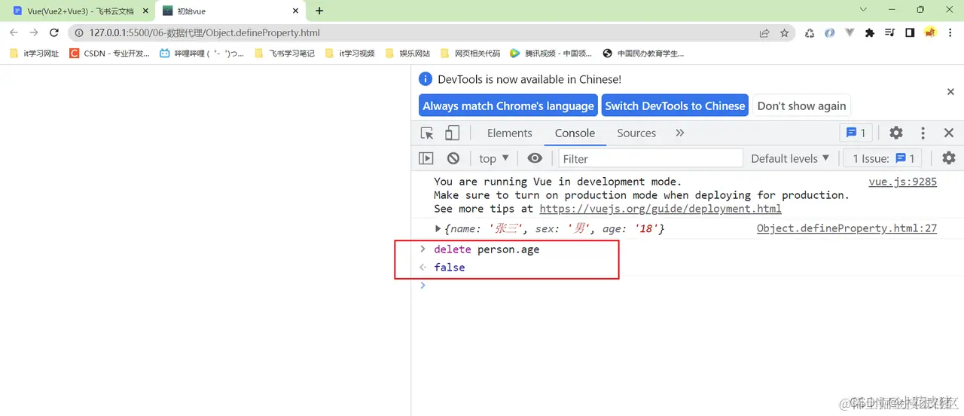Click the console Filter field
Screen dimensions: 964x416
[651, 158]
